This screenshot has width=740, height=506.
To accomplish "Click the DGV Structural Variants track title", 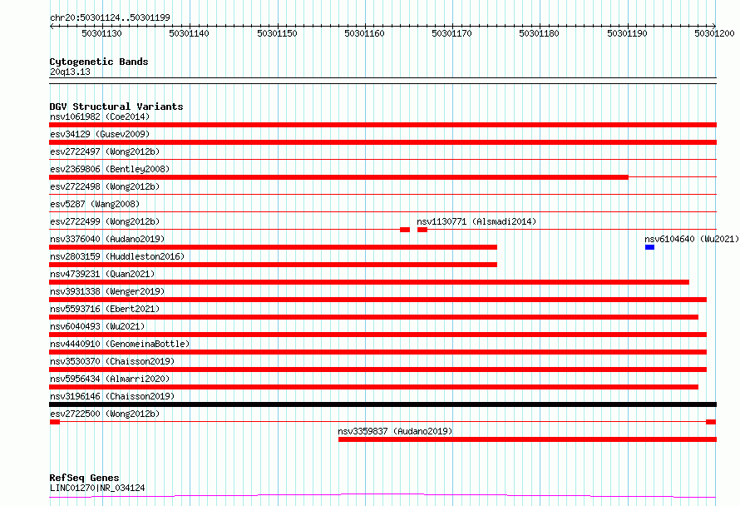I will click(116, 107).
